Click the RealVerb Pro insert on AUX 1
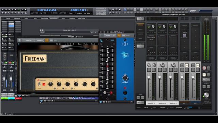 point(185,36)
